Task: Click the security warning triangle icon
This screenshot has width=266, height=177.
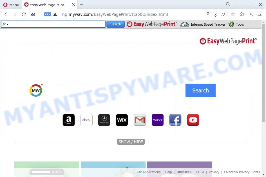Action: point(55,15)
